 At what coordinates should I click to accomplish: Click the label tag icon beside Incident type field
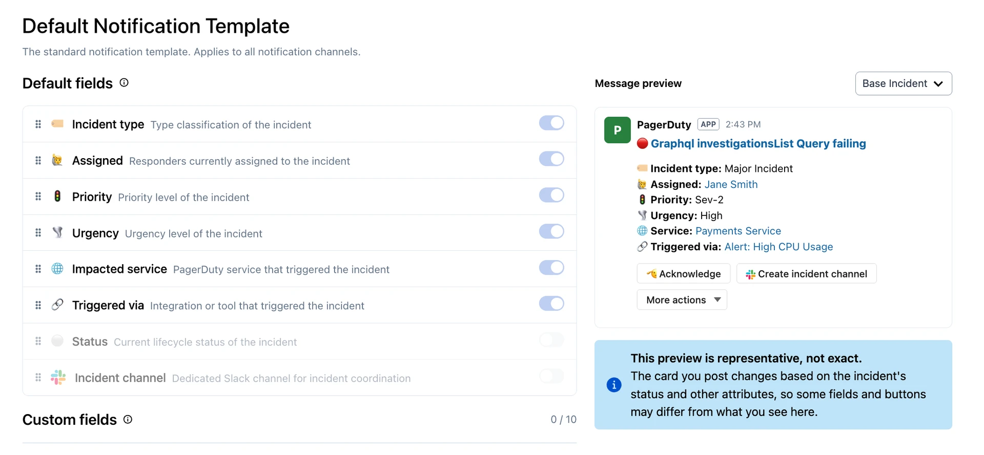[x=57, y=124]
